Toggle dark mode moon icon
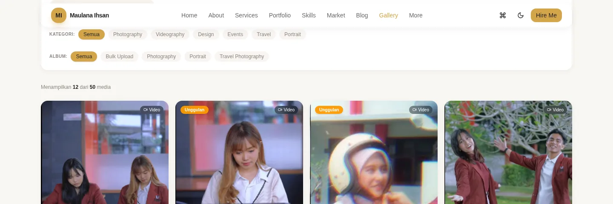 tap(520, 15)
